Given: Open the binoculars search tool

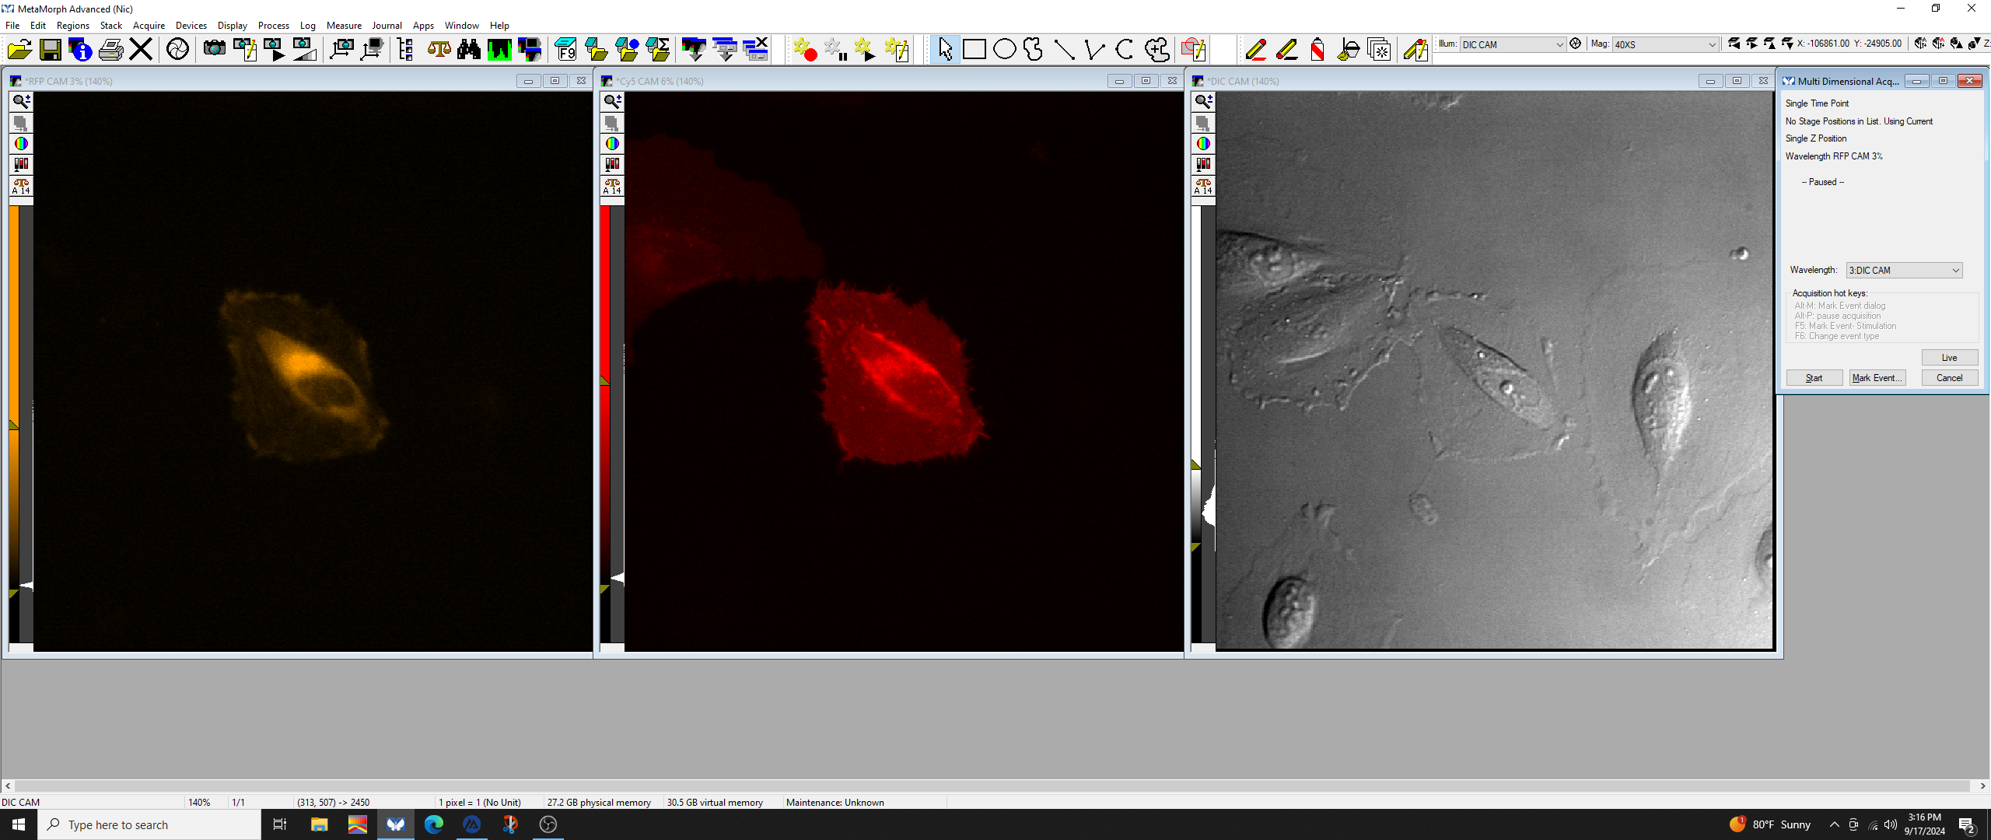Looking at the screenshot, I should (x=468, y=50).
